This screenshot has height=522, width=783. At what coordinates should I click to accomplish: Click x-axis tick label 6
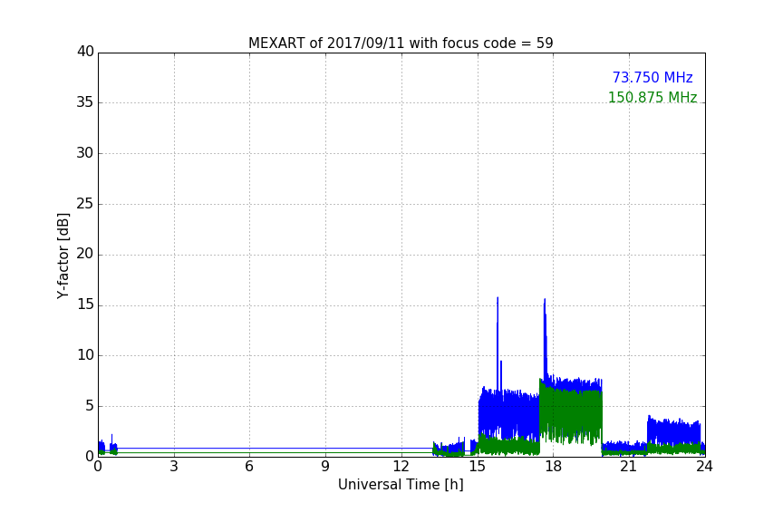click(249, 467)
